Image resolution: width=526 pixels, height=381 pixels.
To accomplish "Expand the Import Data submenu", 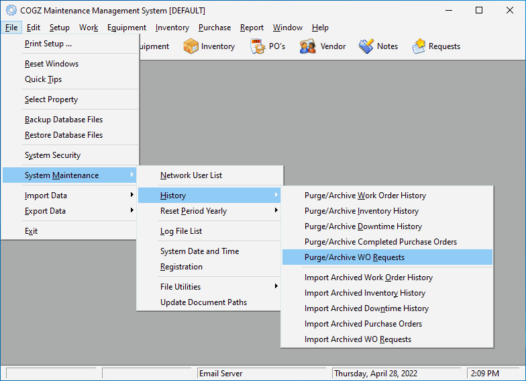I will (x=70, y=196).
